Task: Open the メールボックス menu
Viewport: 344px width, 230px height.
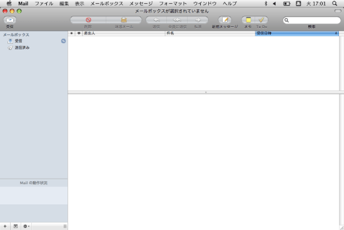Action: click(106, 4)
